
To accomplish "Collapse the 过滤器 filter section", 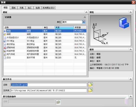I will [x=85, y=17].
